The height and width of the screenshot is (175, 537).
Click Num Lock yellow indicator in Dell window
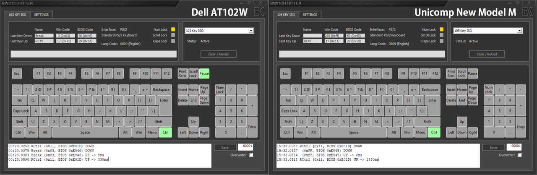[x=173, y=30]
